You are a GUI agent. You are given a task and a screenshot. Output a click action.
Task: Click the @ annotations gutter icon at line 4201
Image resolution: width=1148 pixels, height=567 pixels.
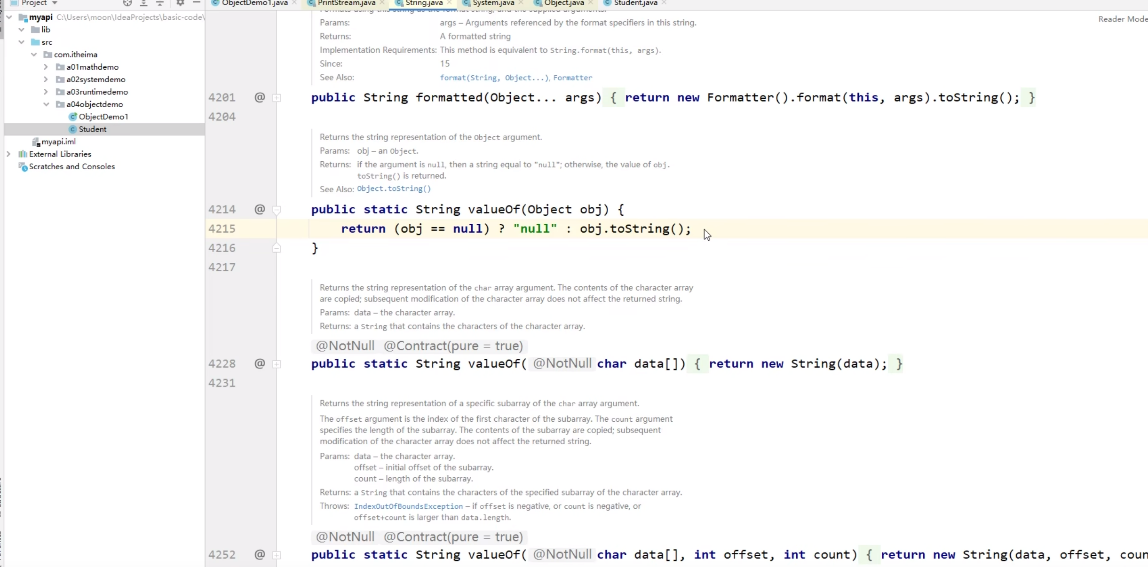[260, 97]
